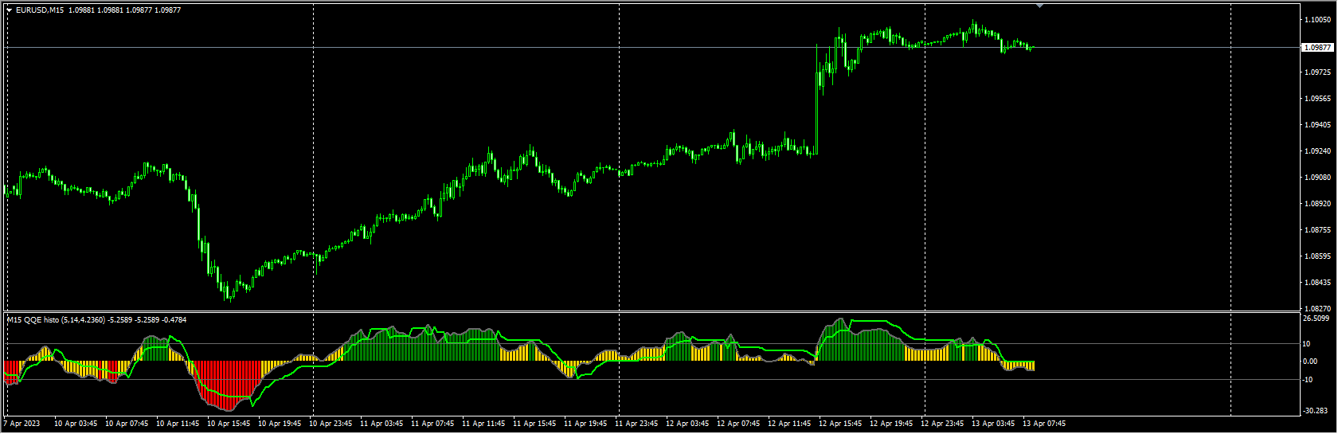
Task: Click the 1.08755 price scale value
Action: pyautogui.click(x=1318, y=230)
